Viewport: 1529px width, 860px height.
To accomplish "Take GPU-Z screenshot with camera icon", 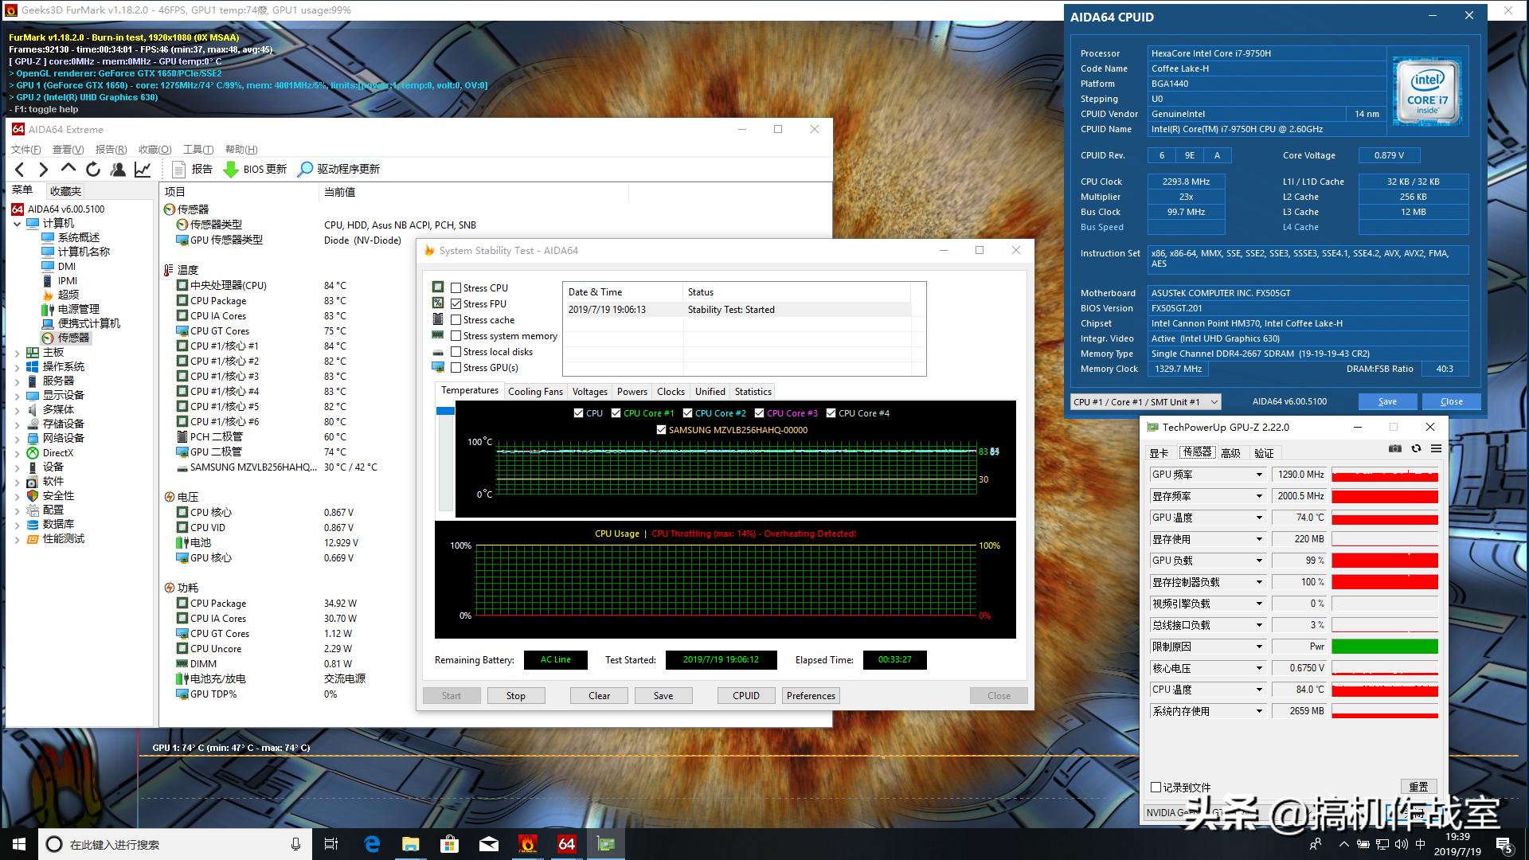I will tap(1394, 449).
